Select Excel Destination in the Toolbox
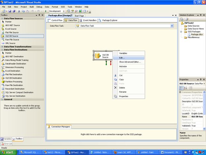The width and height of the screenshot is (206, 155). pyautogui.click(x=13, y=71)
